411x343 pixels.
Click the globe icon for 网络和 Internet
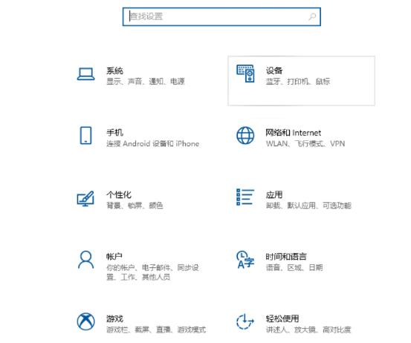245,135
